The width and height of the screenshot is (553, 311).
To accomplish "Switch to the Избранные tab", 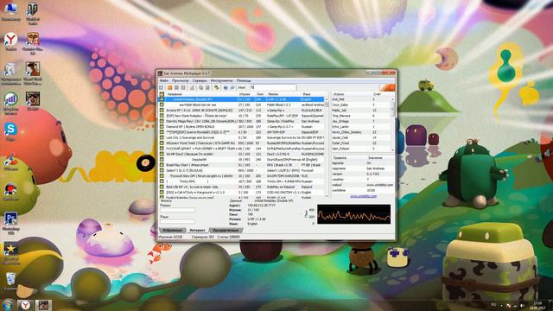I will pos(173,231).
